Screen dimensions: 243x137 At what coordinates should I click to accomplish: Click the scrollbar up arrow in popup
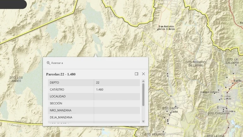pyautogui.click(x=143, y=81)
